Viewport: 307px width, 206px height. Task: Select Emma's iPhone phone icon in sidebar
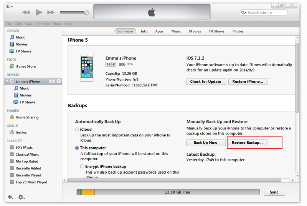coord(12,81)
